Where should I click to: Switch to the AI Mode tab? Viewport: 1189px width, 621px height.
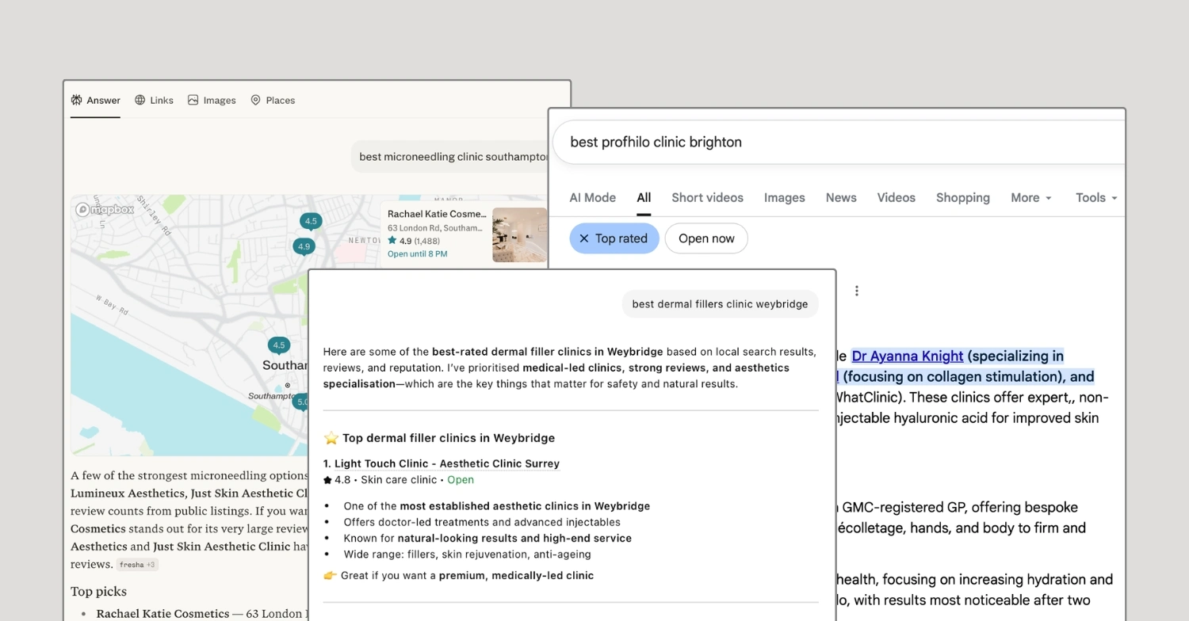(592, 198)
